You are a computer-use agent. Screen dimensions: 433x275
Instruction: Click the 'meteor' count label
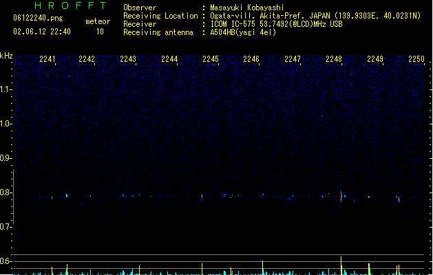click(98, 21)
